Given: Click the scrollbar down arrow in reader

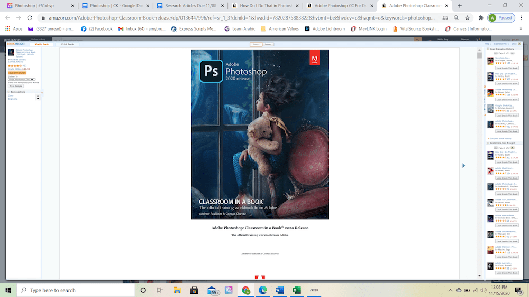Looking at the screenshot, I should click(479, 276).
